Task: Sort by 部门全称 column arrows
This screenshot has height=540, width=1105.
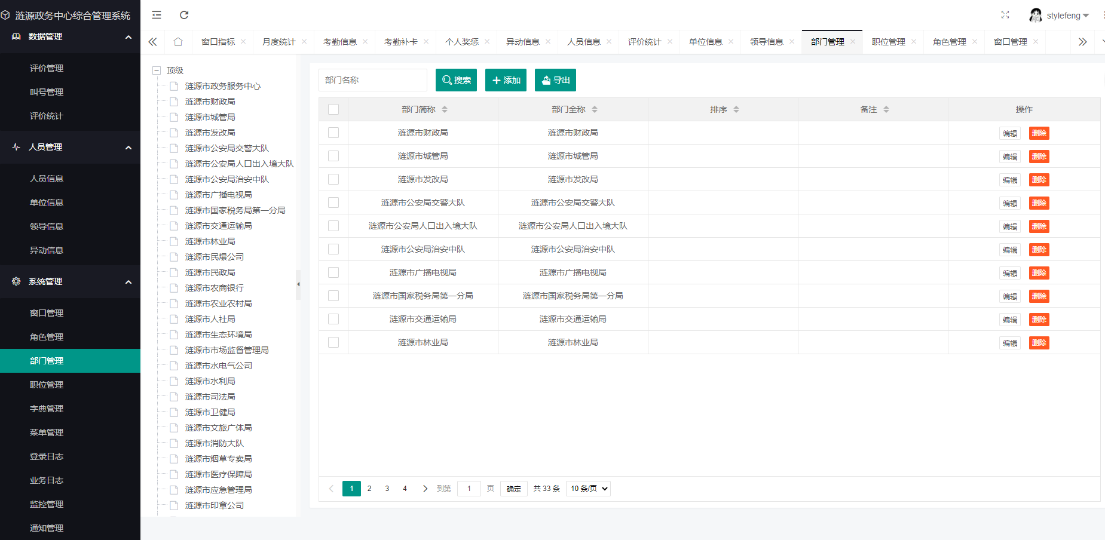Action: (x=595, y=109)
